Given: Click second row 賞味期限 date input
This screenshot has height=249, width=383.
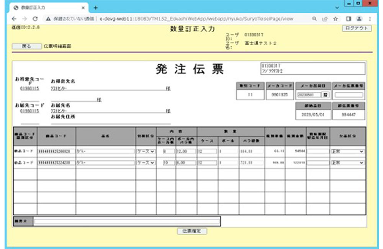Looking at the screenshot, I should click(318, 163).
